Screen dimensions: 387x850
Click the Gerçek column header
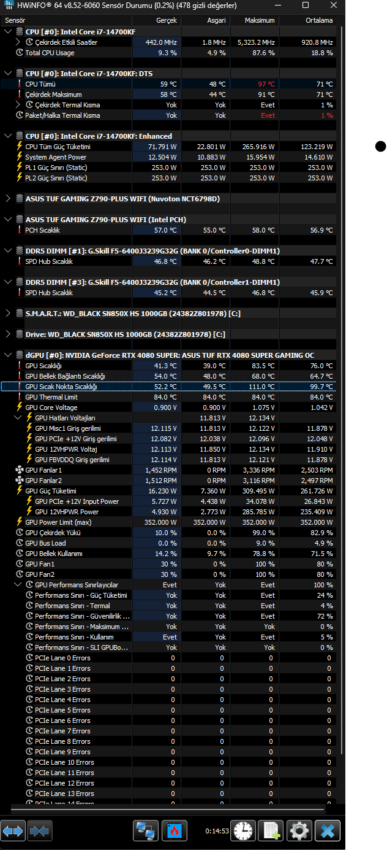(156, 20)
